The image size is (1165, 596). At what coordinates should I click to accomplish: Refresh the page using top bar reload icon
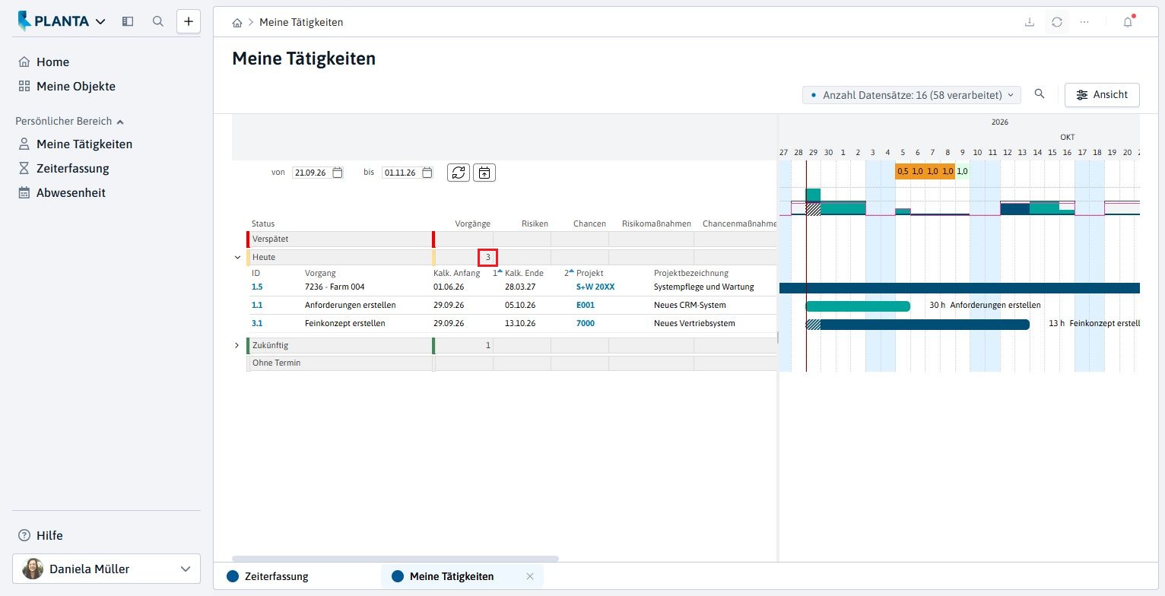[1057, 22]
